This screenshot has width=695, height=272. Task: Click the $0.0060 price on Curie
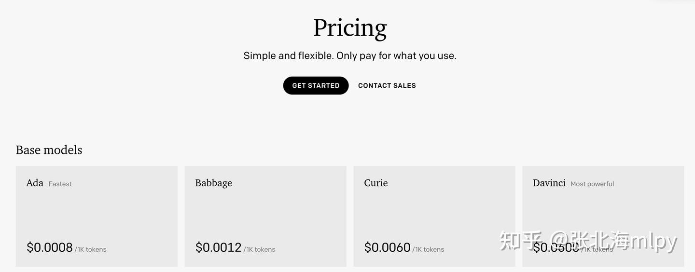tap(387, 247)
